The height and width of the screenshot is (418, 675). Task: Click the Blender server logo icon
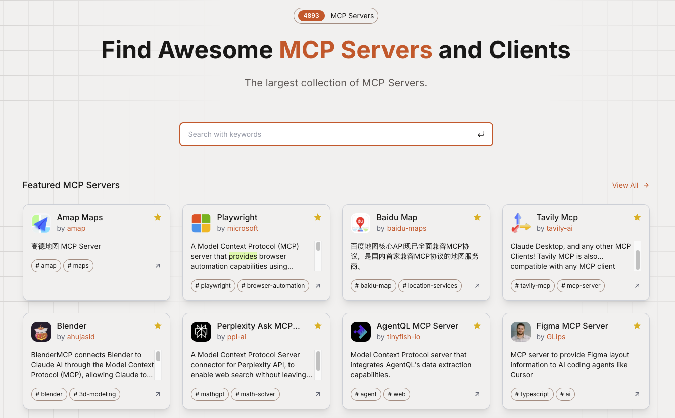[x=41, y=332]
